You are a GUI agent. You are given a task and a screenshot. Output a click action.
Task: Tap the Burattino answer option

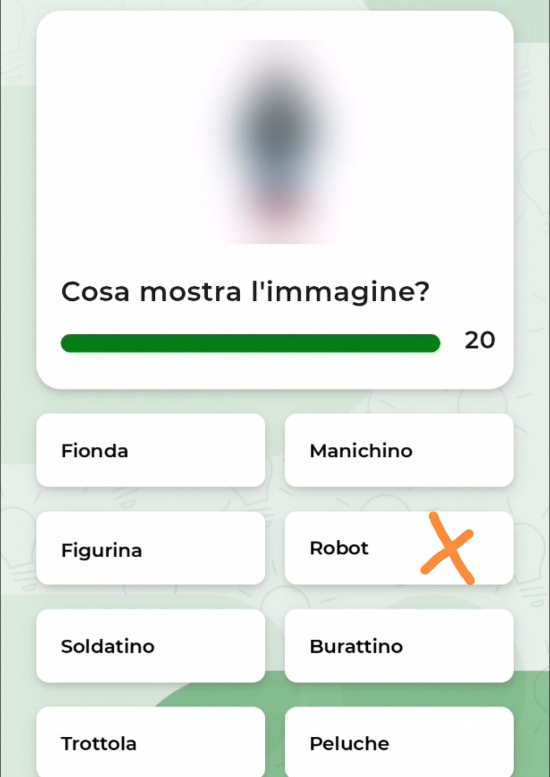399,646
